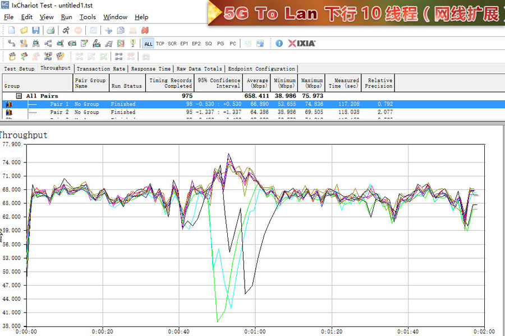Click the scissors cut icon
The height and width of the screenshot is (336, 505).
coord(109,30)
